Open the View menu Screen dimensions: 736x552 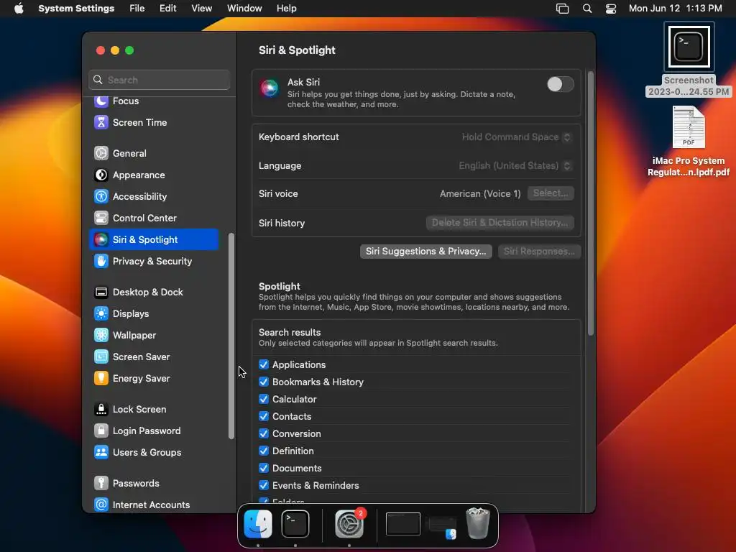point(201,9)
